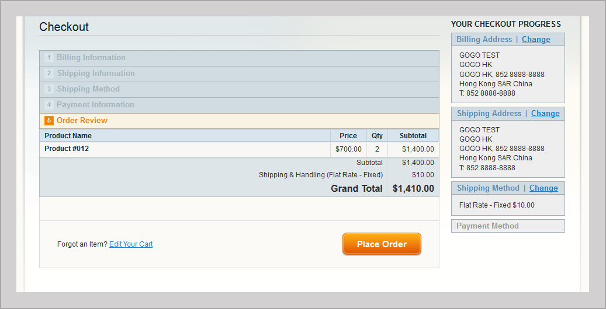Screen dimensions: 606x309
Task: Click the Qty column header
Action: click(x=377, y=136)
